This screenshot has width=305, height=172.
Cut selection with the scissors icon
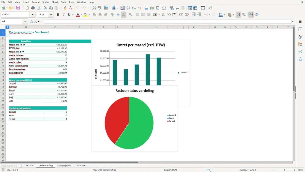coord(45,8)
